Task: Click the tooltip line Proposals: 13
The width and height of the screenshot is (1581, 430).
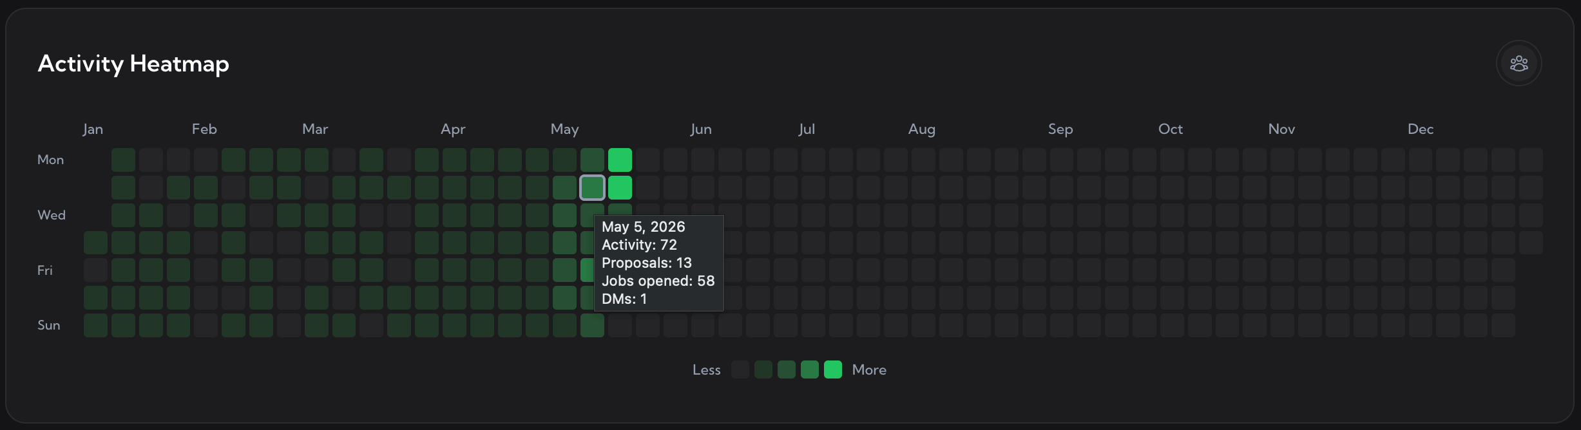Action: pyautogui.click(x=646, y=263)
